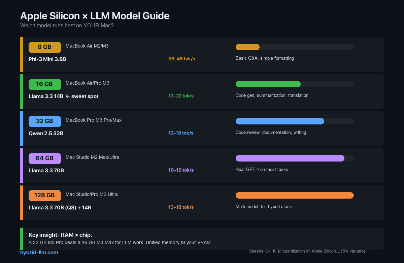
Task: Click Llama 3.3 70B (Q8) + 14B text
Action: [60, 208]
